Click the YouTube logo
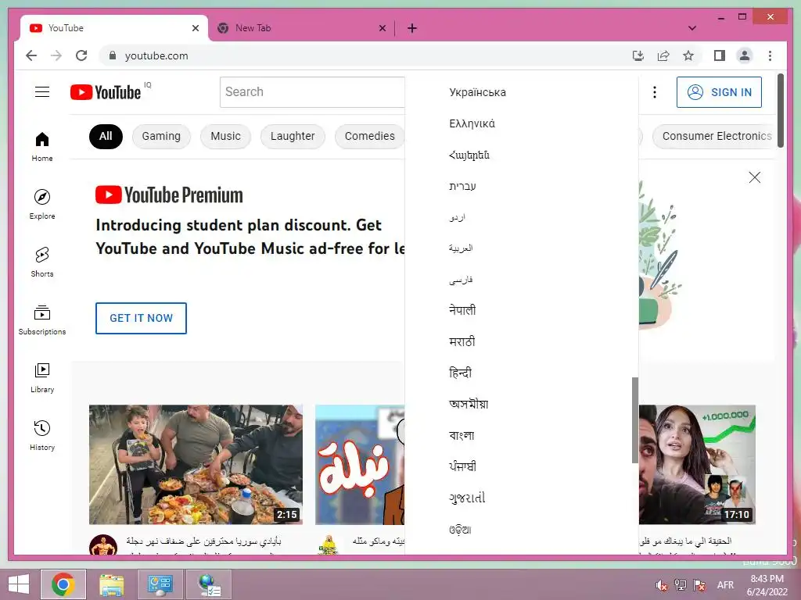The height and width of the screenshot is (600, 801). click(106, 92)
